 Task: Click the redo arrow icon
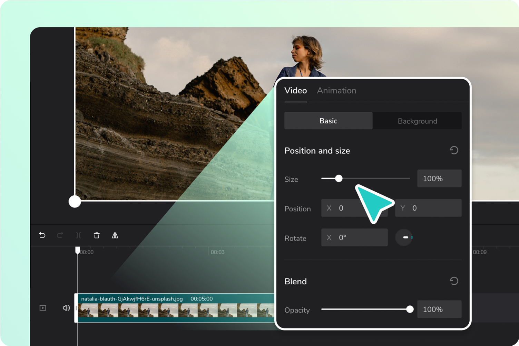coord(60,235)
